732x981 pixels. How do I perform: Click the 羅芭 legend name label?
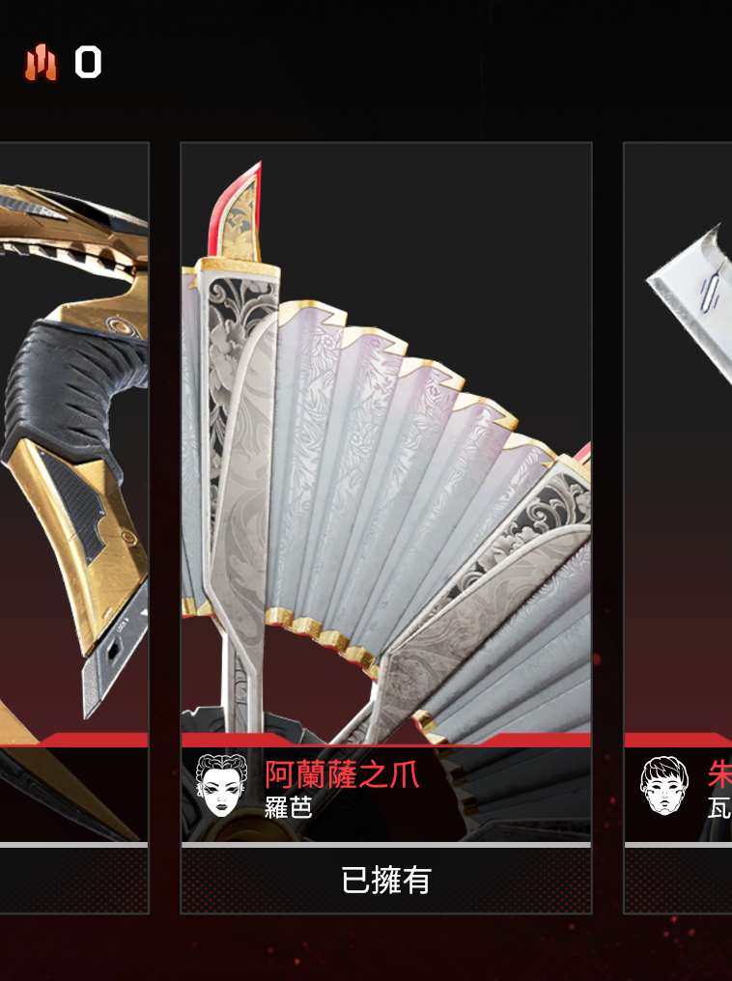click(x=288, y=808)
